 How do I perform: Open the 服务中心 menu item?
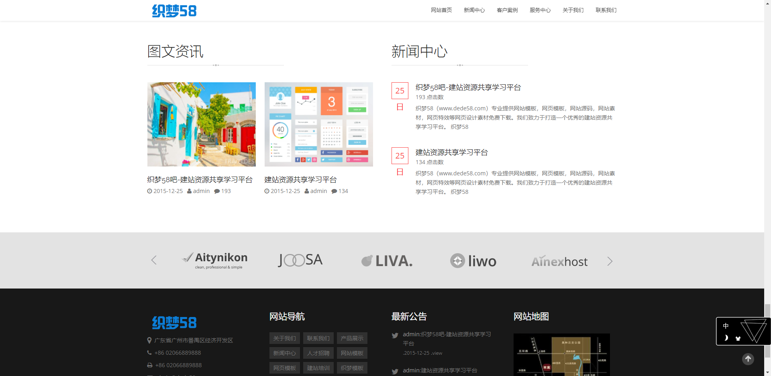click(x=540, y=10)
